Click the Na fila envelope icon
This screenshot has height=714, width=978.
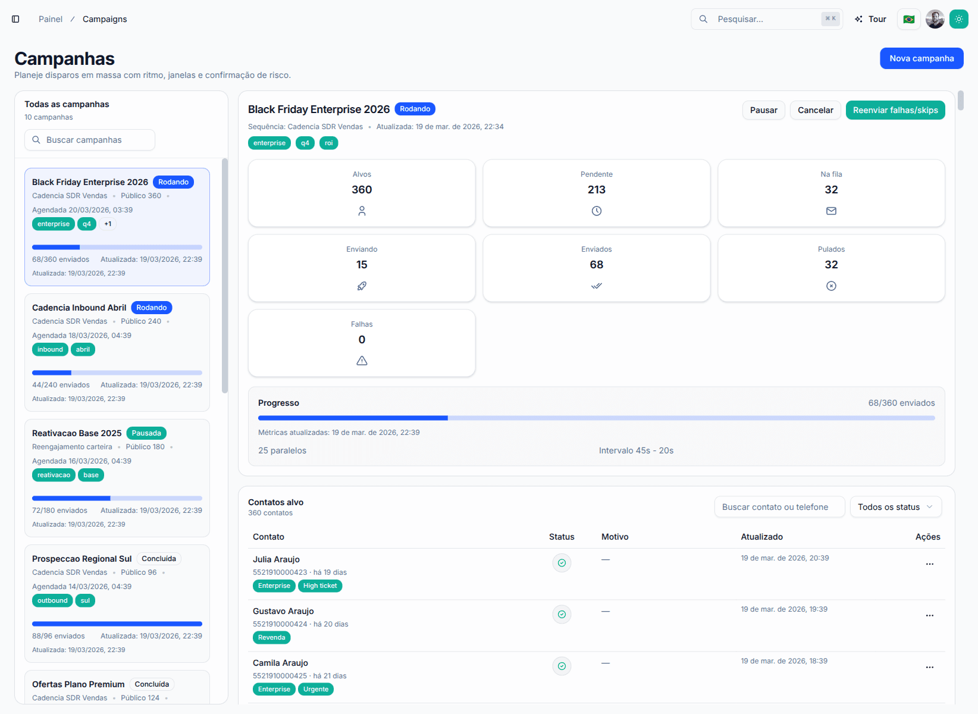tap(831, 211)
